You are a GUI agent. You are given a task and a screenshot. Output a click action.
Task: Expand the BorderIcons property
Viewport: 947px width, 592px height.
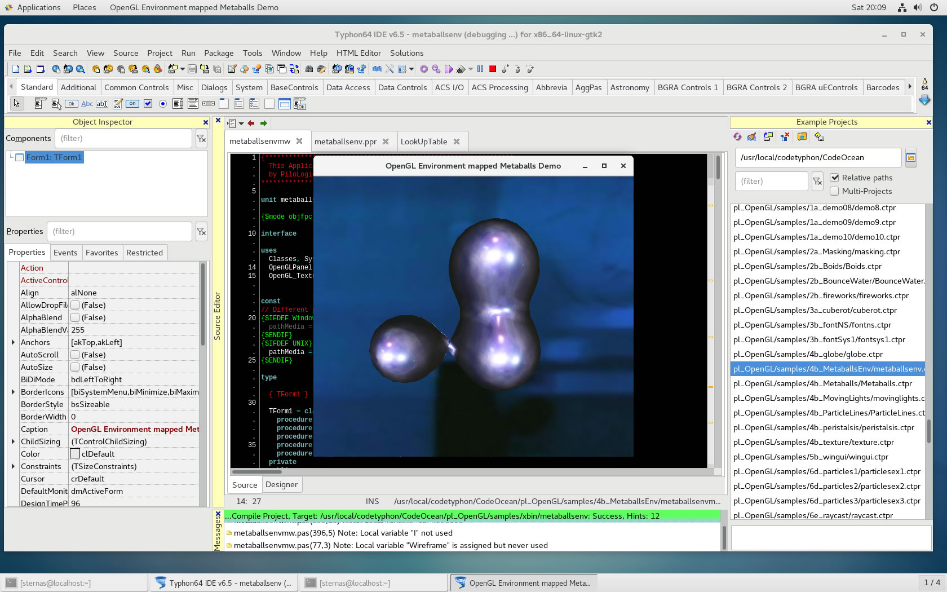[13, 392]
